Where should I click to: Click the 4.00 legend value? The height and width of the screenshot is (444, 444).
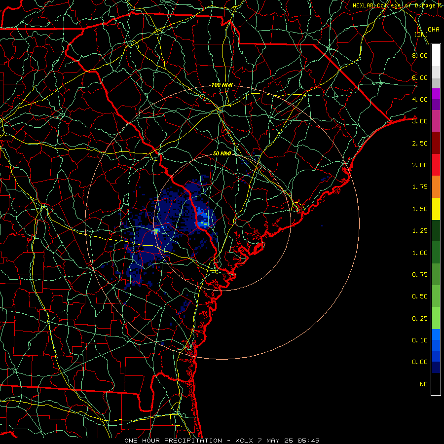point(420,99)
